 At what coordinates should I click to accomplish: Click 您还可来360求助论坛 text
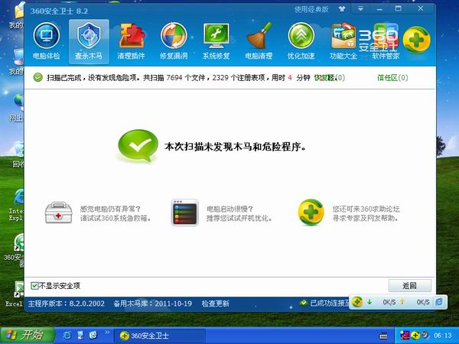point(366,209)
